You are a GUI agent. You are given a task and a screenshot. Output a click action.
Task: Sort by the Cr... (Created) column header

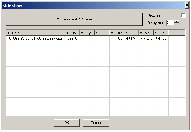[x=132, y=33]
